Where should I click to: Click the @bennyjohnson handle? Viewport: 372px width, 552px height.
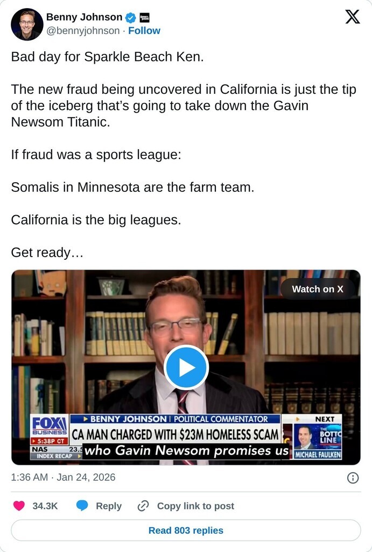point(83,31)
